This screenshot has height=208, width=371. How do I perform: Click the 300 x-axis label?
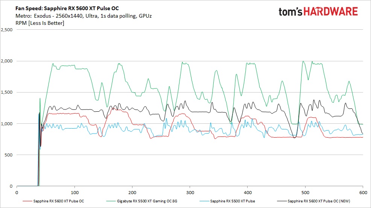[x=190, y=193]
